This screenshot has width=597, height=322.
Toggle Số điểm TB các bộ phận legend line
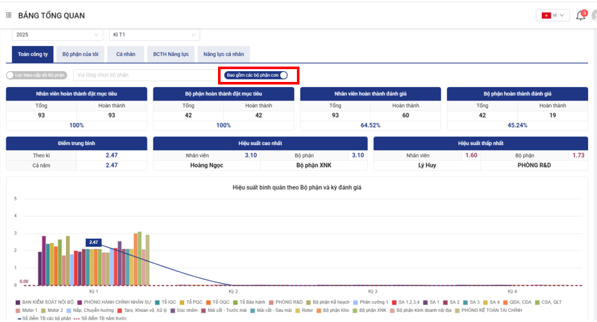point(42,318)
